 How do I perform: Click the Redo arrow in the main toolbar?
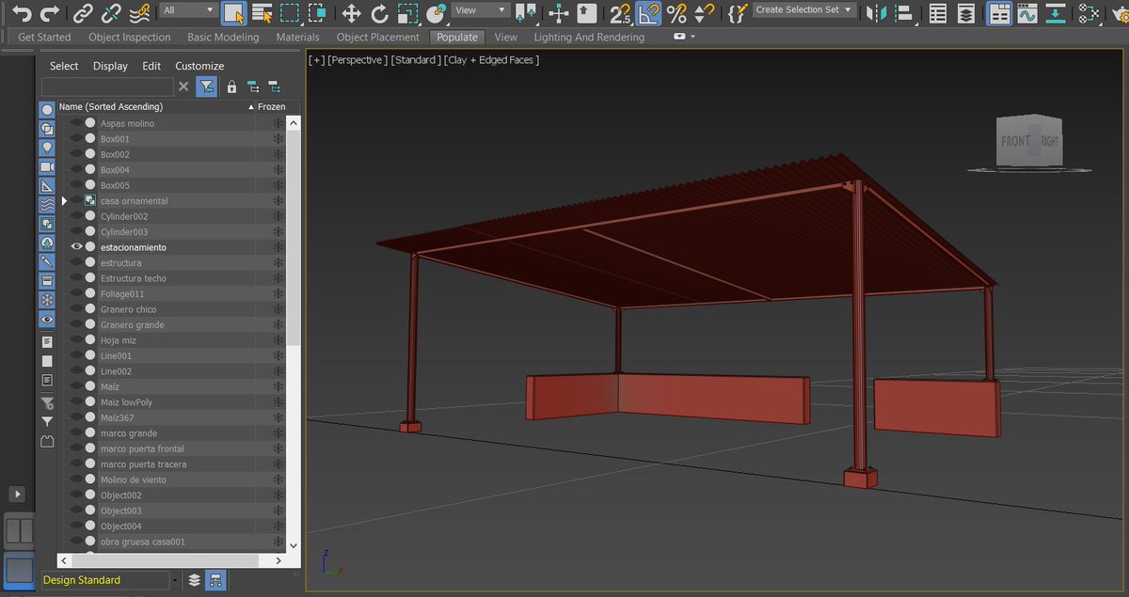[x=50, y=13]
